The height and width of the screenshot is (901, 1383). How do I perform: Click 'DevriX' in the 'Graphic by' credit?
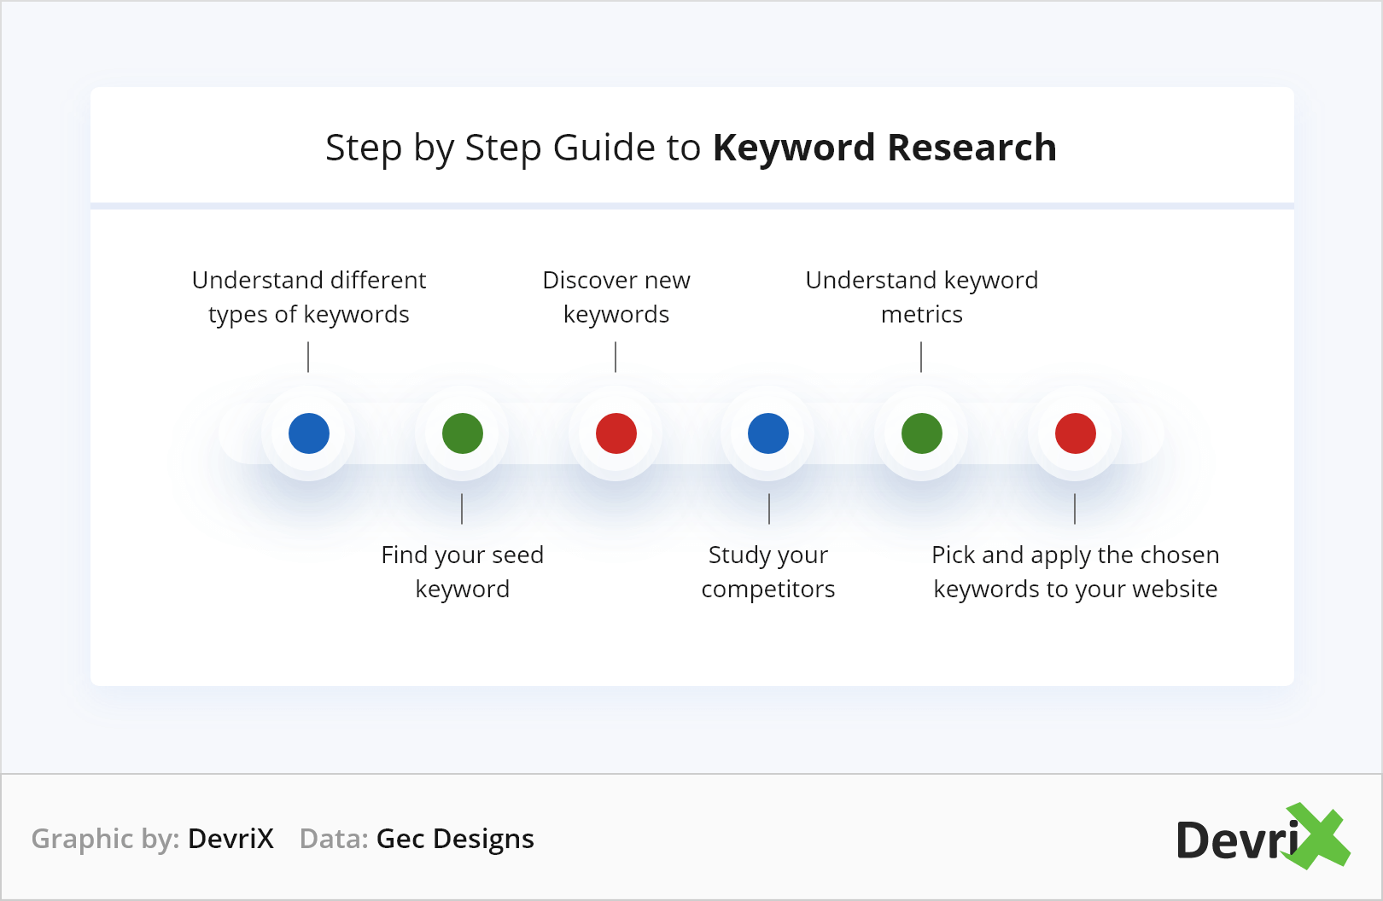point(230,839)
